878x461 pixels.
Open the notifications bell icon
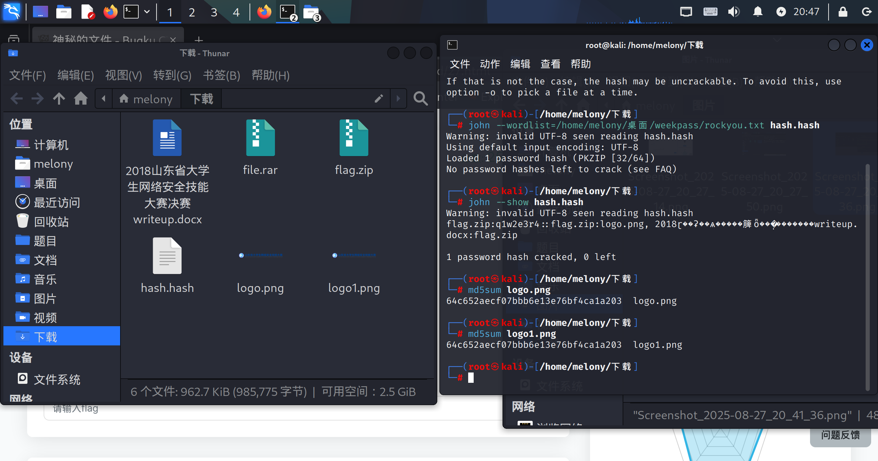(x=758, y=12)
